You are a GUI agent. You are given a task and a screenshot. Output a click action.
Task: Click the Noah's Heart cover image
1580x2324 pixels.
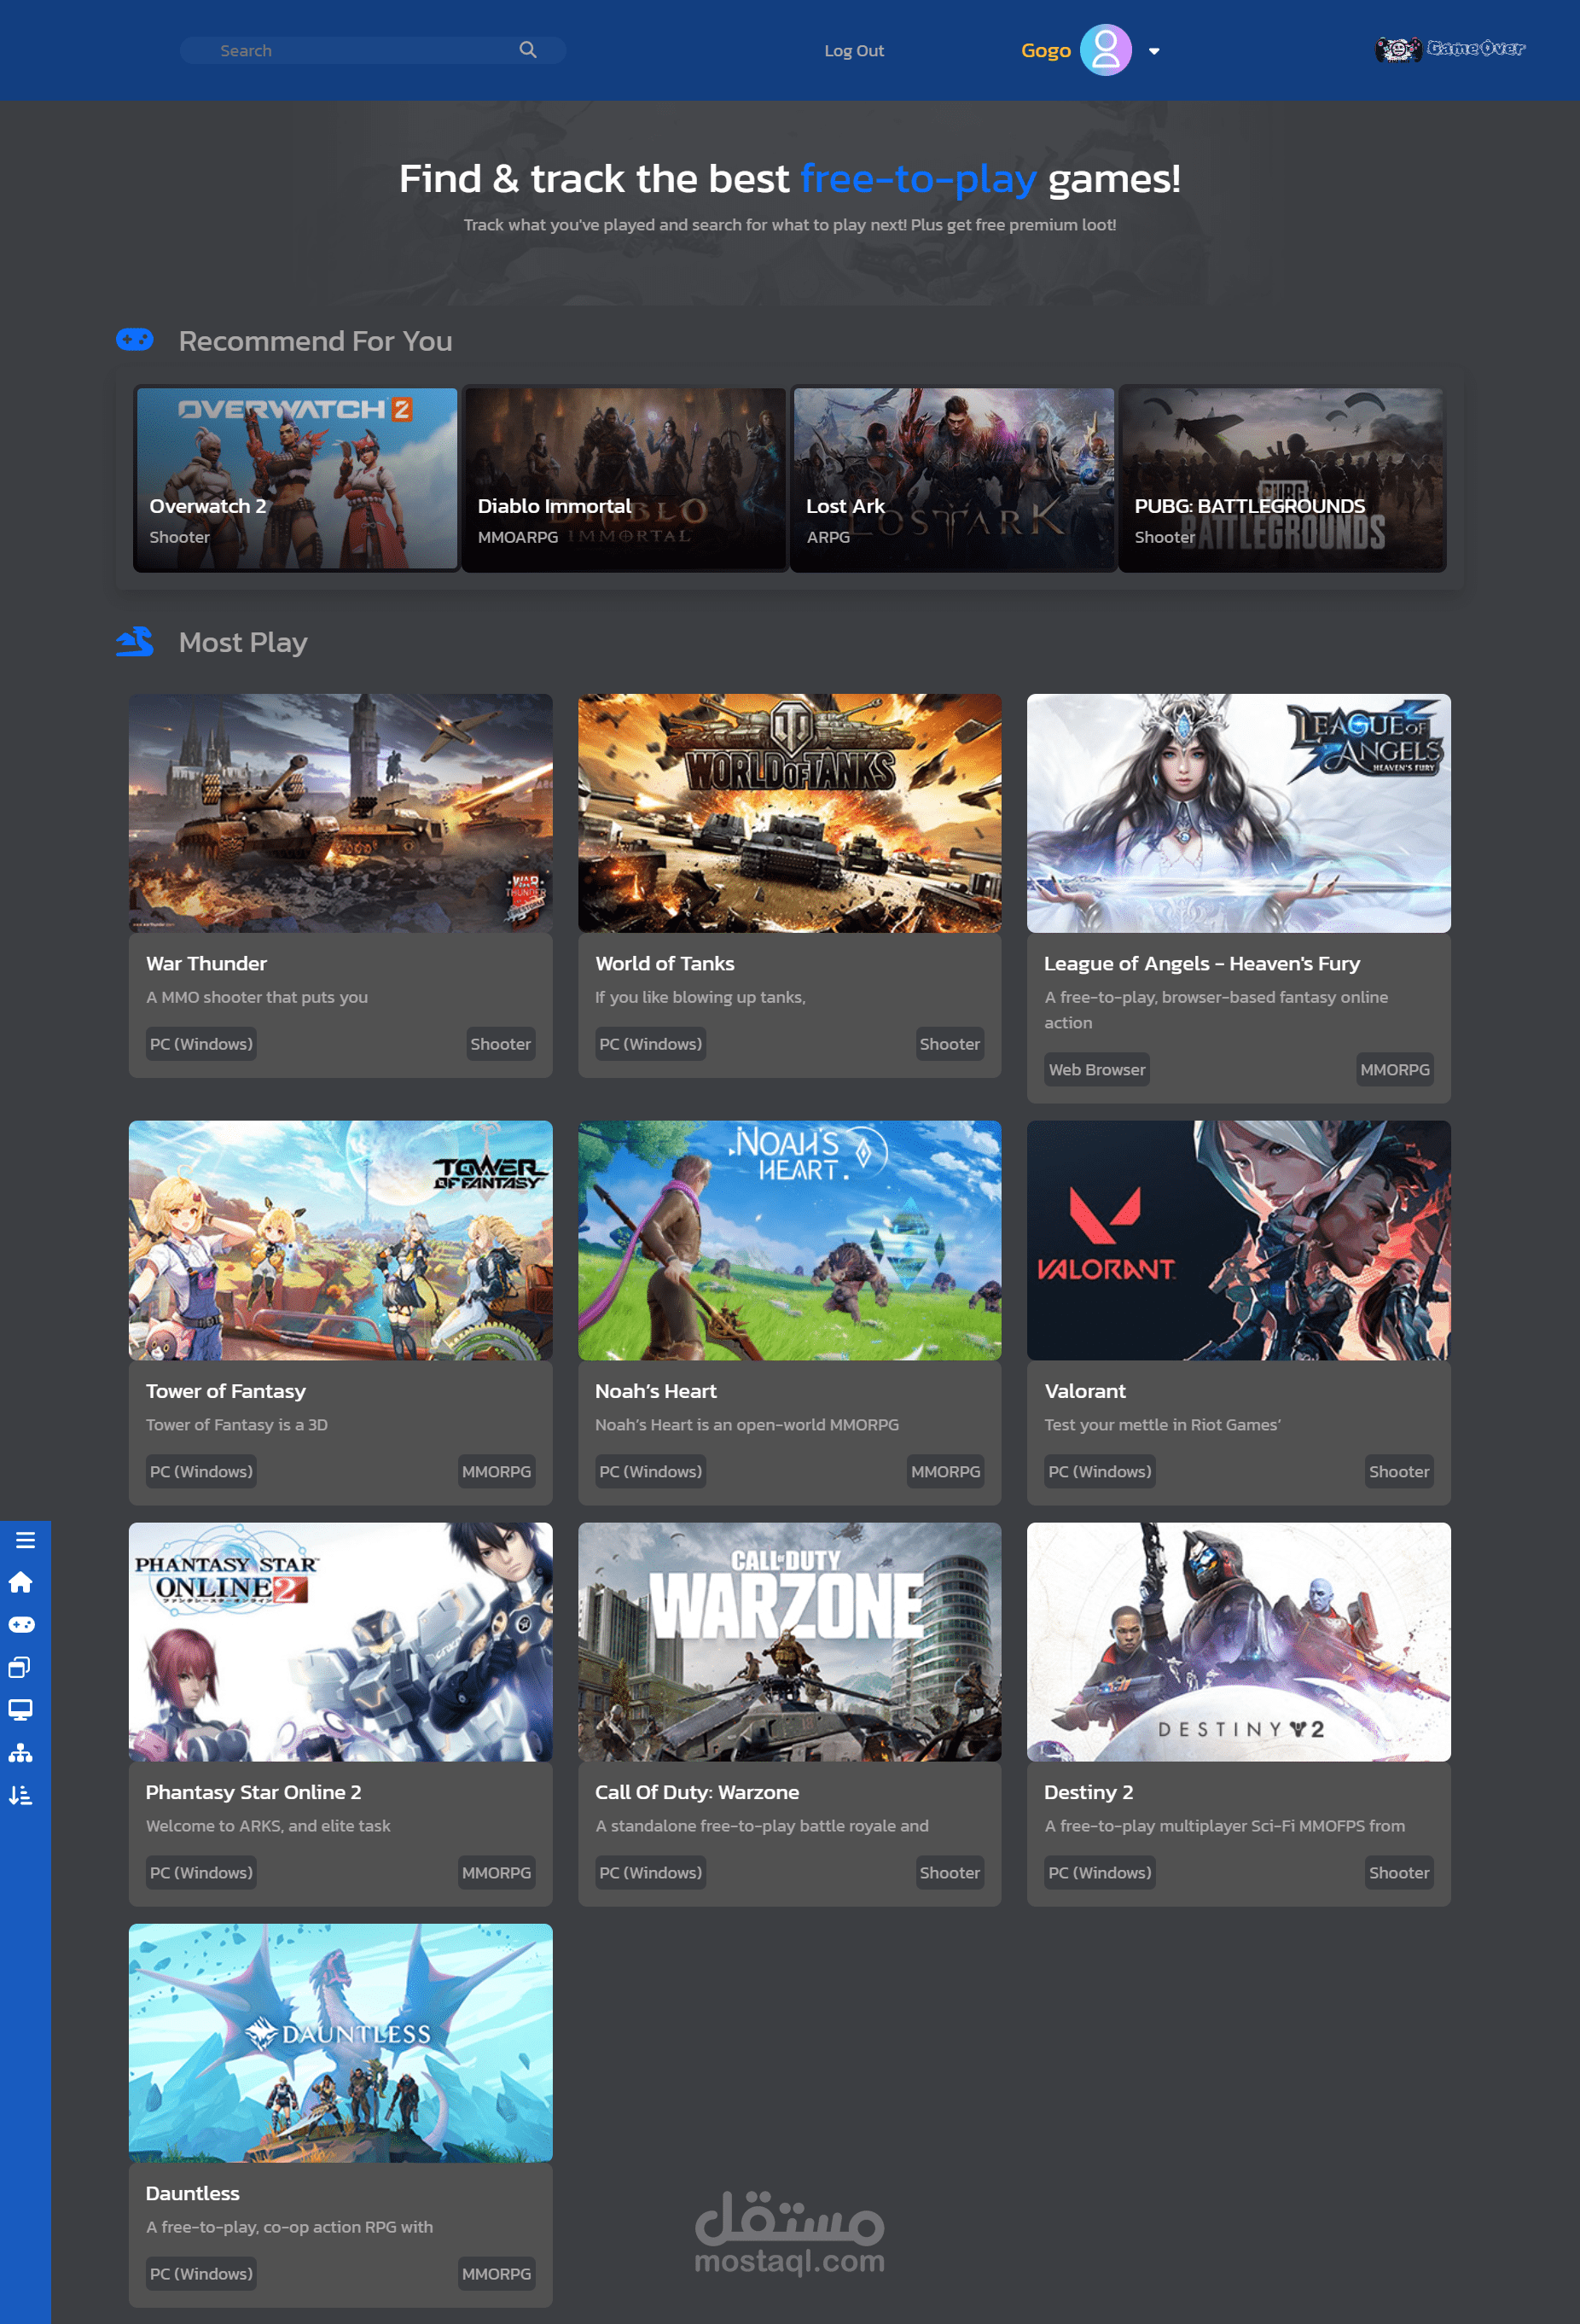point(789,1240)
